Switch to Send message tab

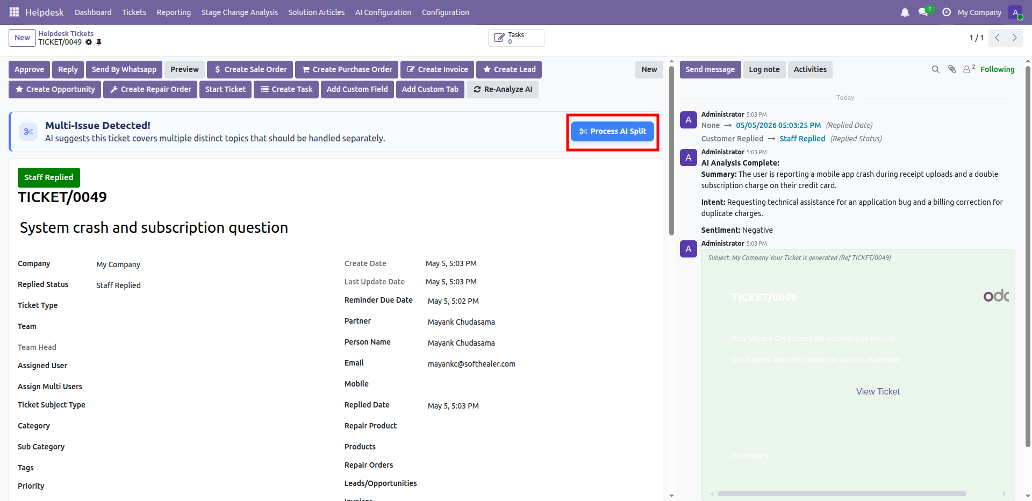(710, 69)
